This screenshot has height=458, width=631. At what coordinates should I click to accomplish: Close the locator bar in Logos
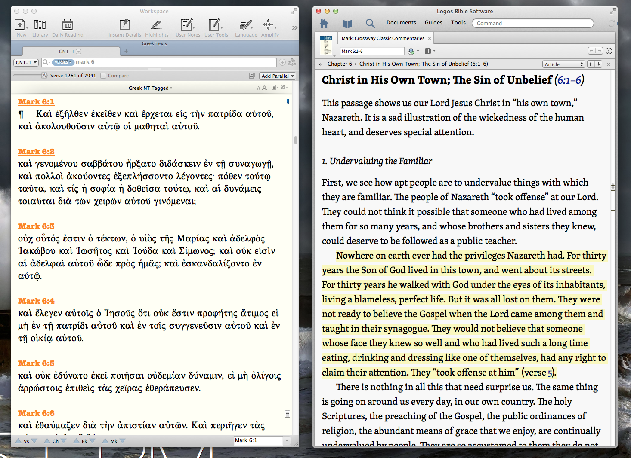[x=609, y=64]
